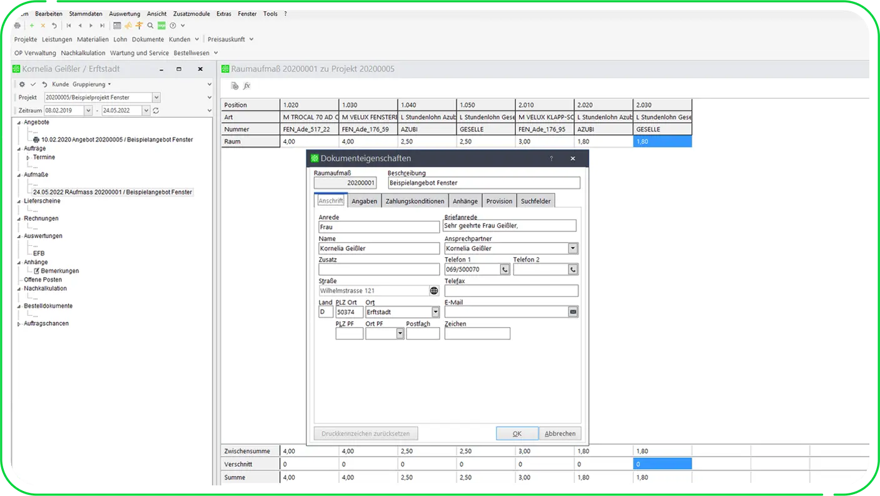Click the orange X delete record icon
This screenshot has height=496, width=880.
click(x=43, y=26)
